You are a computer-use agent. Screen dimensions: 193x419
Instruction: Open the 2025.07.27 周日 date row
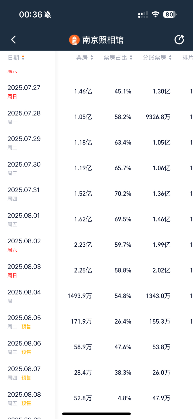[x=96, y=91]
